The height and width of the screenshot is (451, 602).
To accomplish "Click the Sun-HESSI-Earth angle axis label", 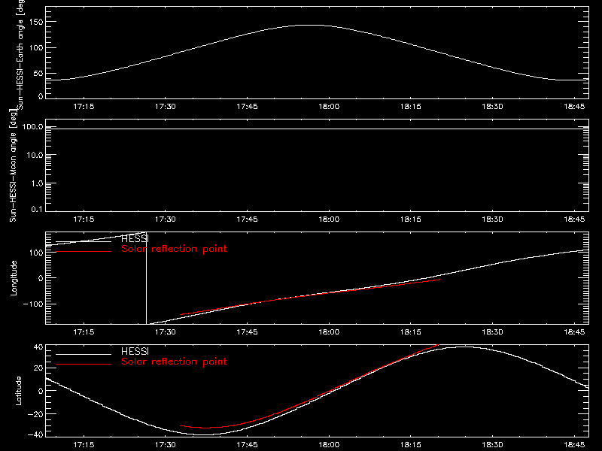I will [20, 54].
